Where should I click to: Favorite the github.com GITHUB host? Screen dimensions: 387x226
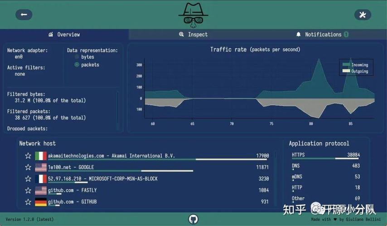[28, 202]
